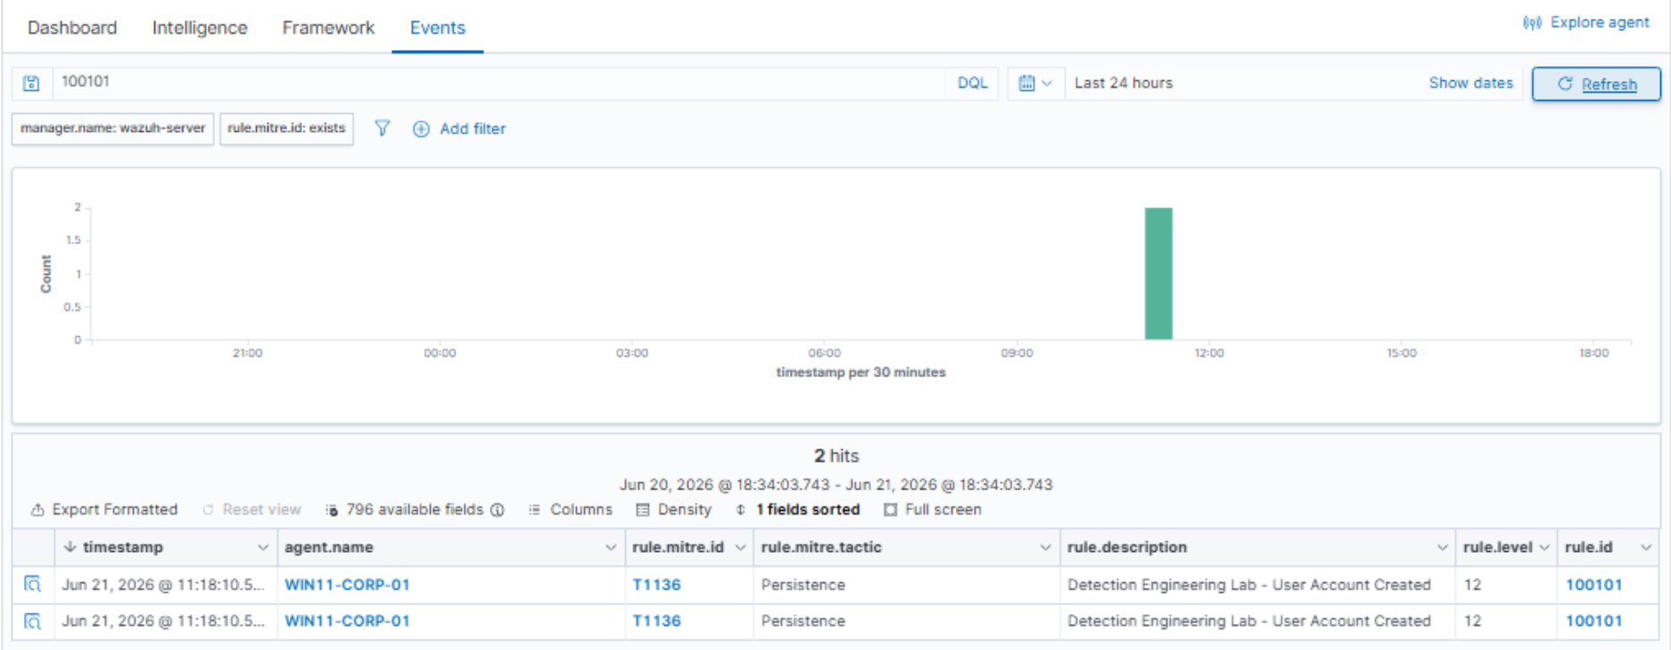The height and width of the screenshot is (650, 1671).
Task: Open the 1 fields sorted menu
Action: click(x=797, y=509)
